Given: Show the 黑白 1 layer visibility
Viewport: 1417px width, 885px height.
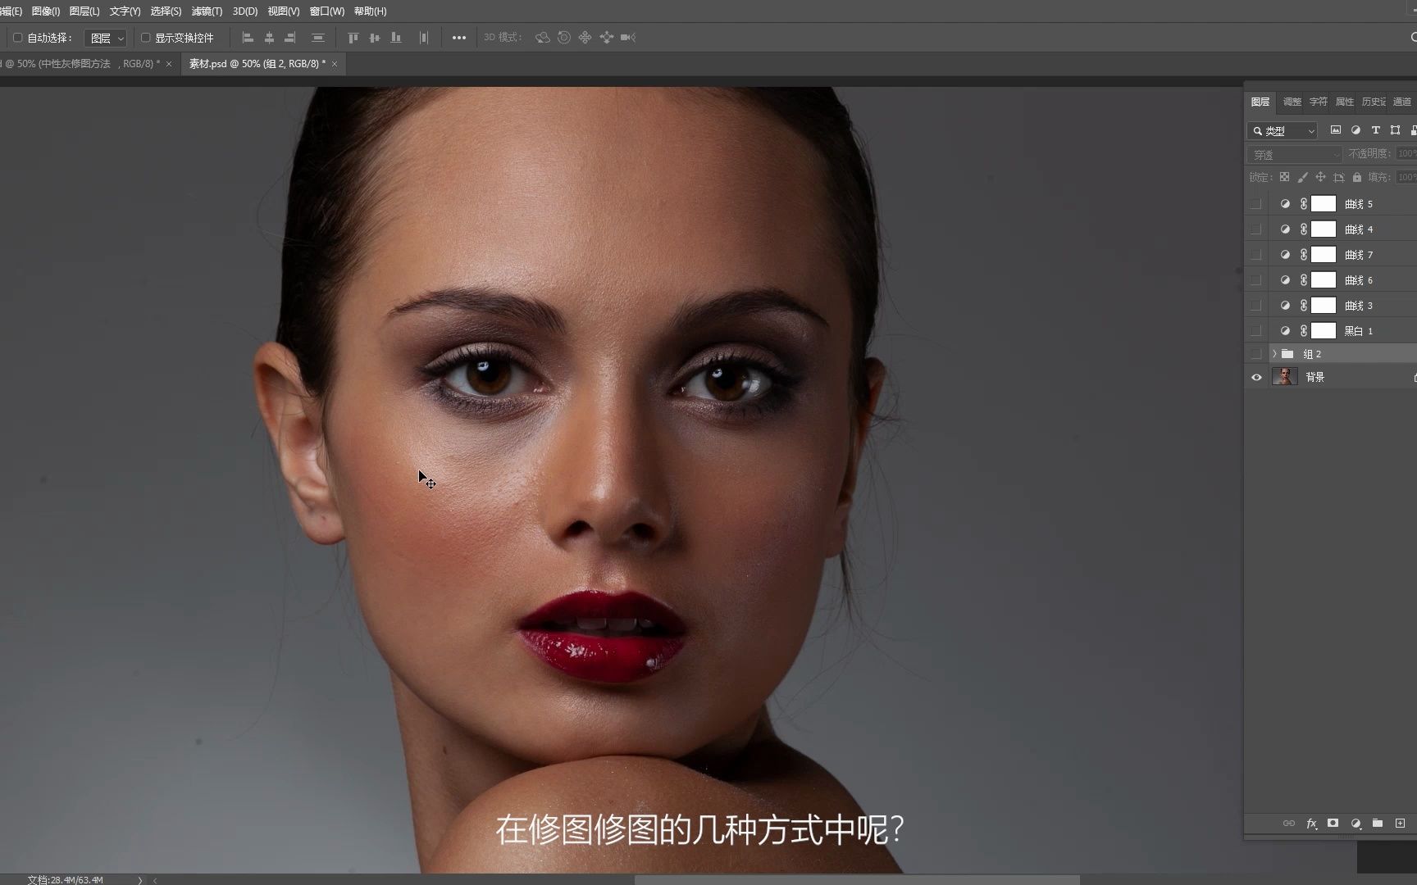Looking at the screenshot, I should pos(1256,331).
